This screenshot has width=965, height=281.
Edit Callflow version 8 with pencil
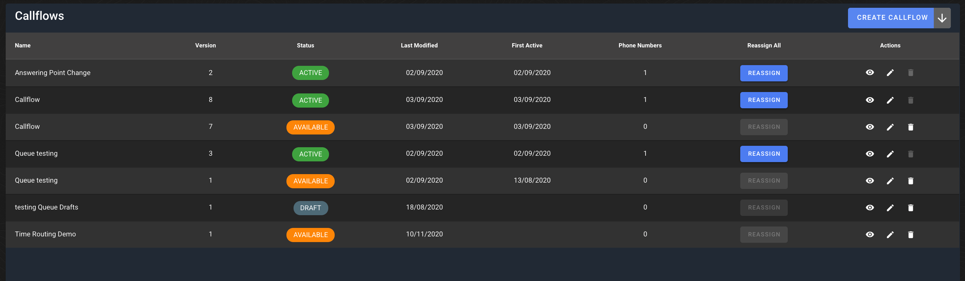click(x=890, y=100)
